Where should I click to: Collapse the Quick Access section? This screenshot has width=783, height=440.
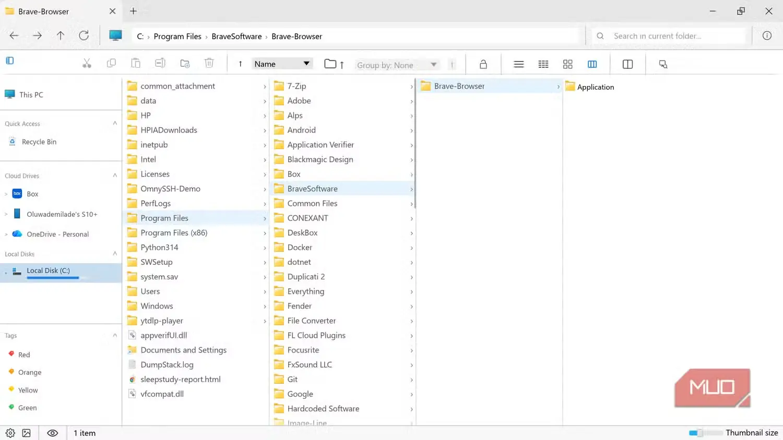[115, 123]
